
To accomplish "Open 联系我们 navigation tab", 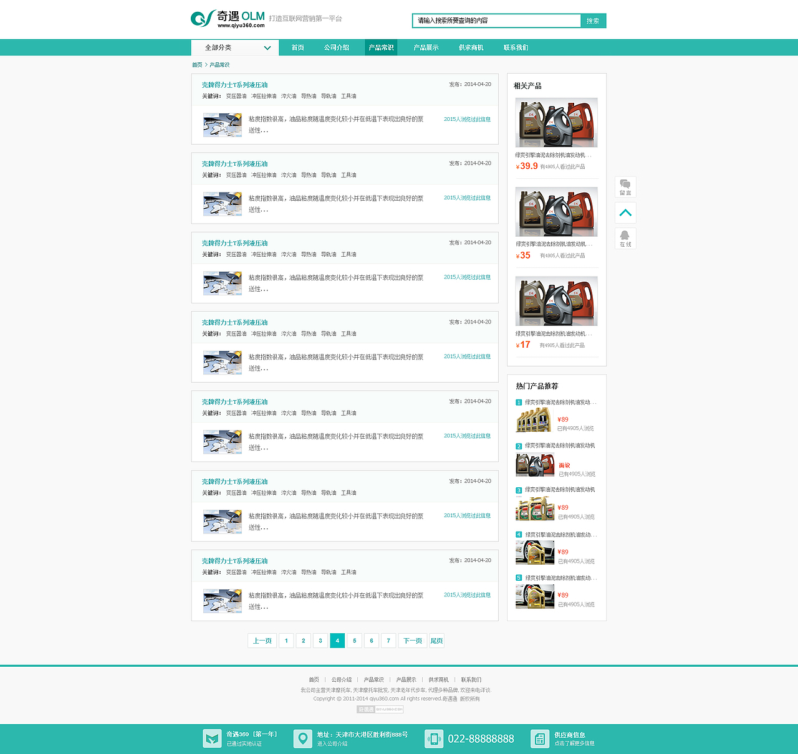I will click(516, 47).
